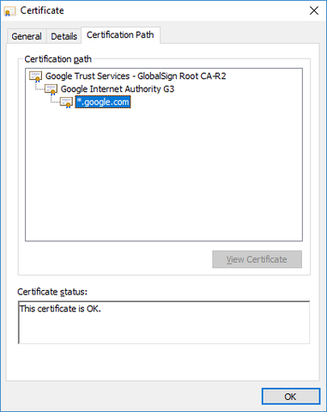Select the Certification Path tab
Screen dimensions: 327x412
coord(120,35)
